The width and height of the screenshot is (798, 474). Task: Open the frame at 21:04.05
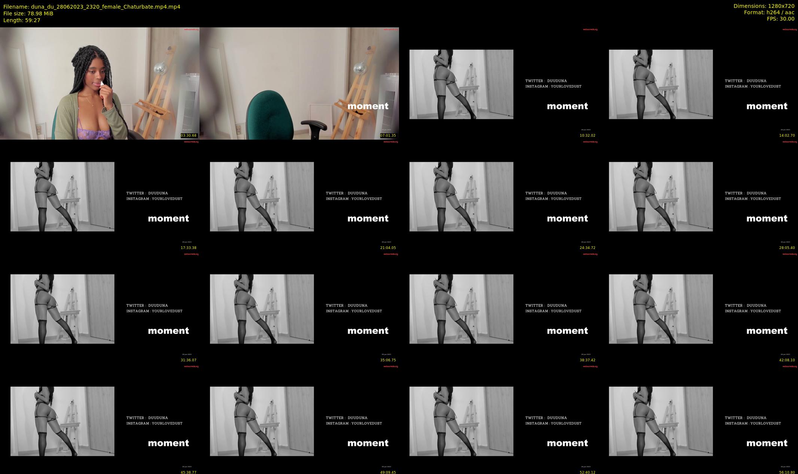point(299,195)
